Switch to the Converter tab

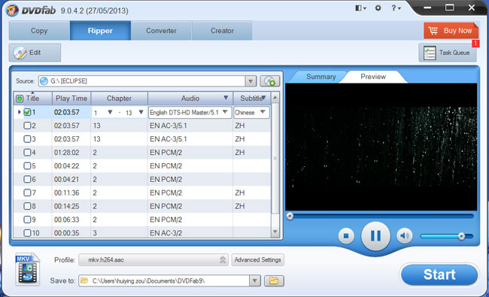click(161, 31)
